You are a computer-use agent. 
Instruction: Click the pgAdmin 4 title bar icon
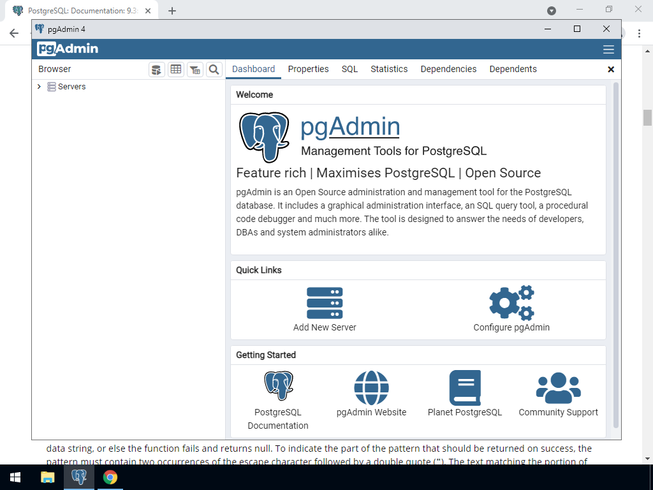(x=40, y=29)
